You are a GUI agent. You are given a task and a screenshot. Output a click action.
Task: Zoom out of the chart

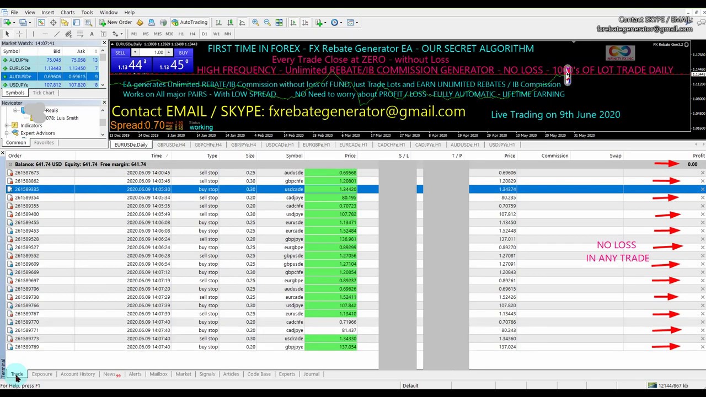(267, 23)
